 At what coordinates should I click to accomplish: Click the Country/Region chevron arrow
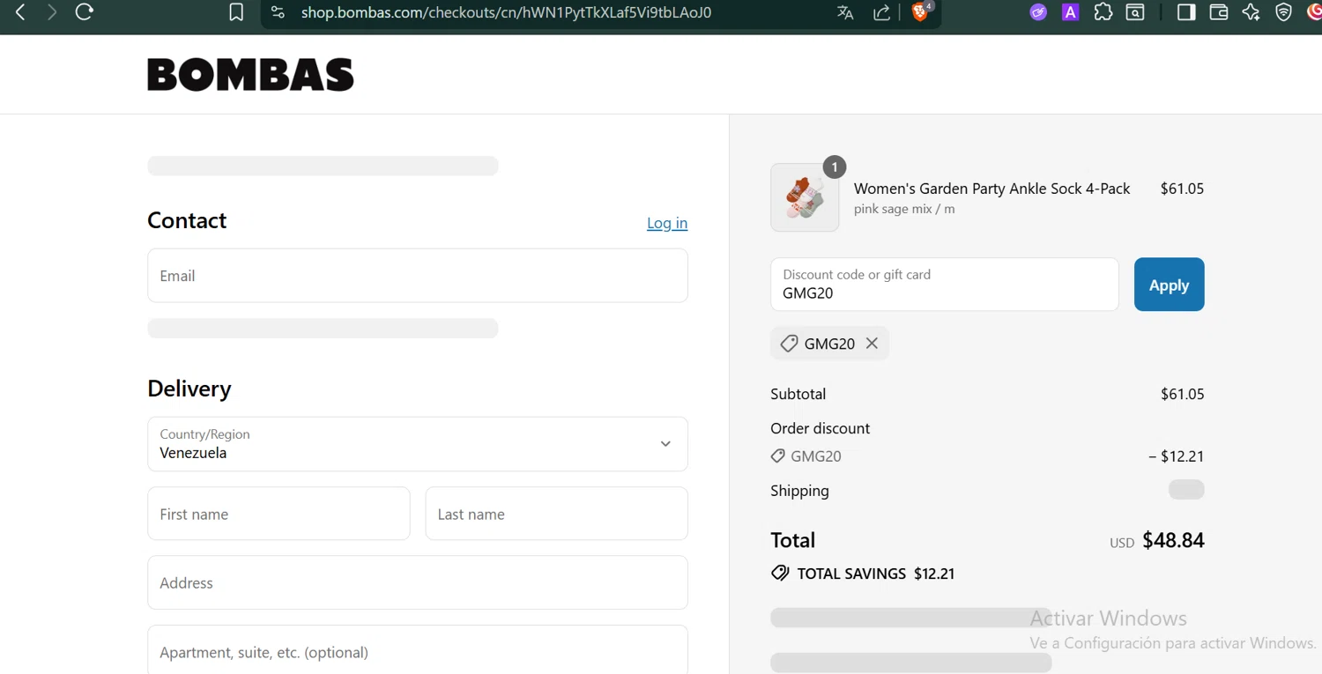click(x=665, y=444)
